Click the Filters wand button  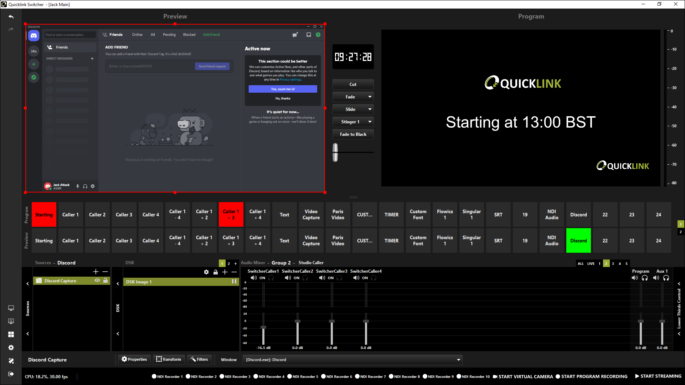coord(199,359)
